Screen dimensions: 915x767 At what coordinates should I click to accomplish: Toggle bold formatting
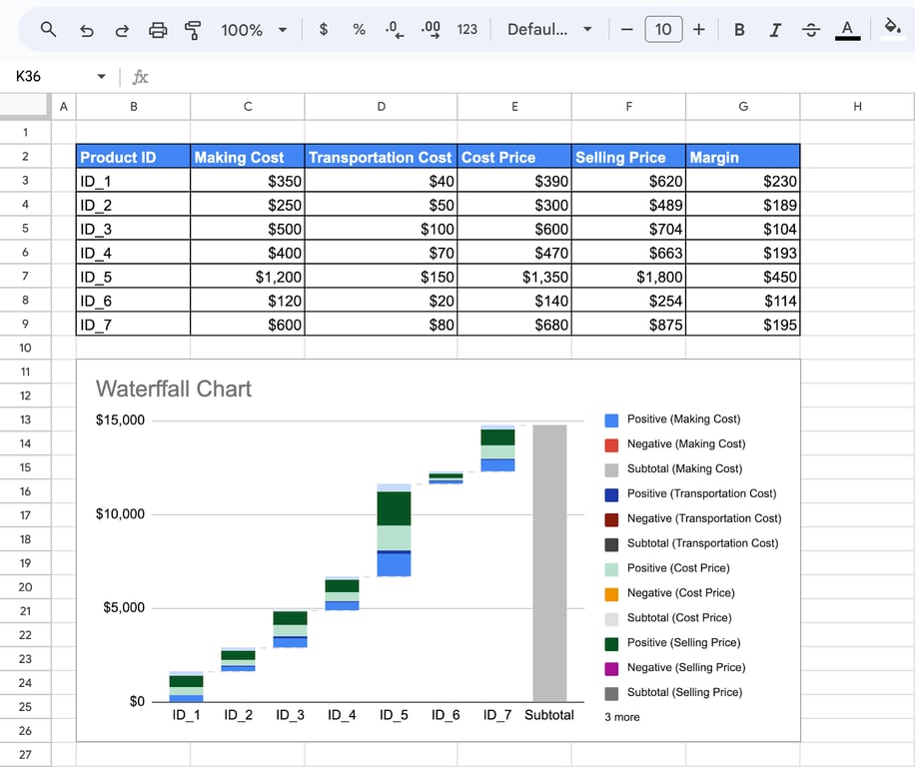[x=739, y=30]
